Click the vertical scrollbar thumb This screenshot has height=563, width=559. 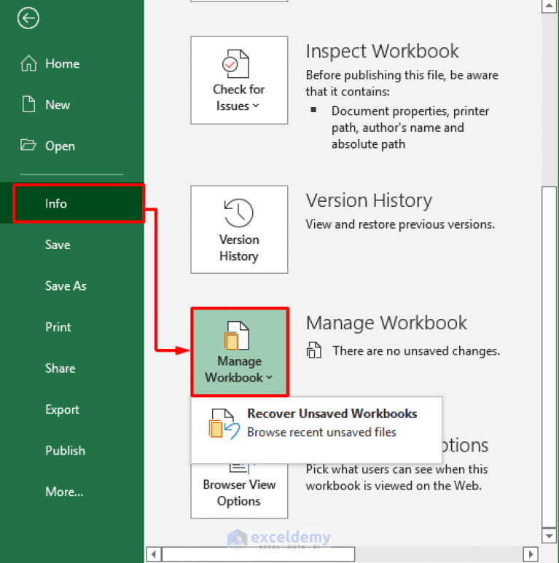[x=549, y=358]
